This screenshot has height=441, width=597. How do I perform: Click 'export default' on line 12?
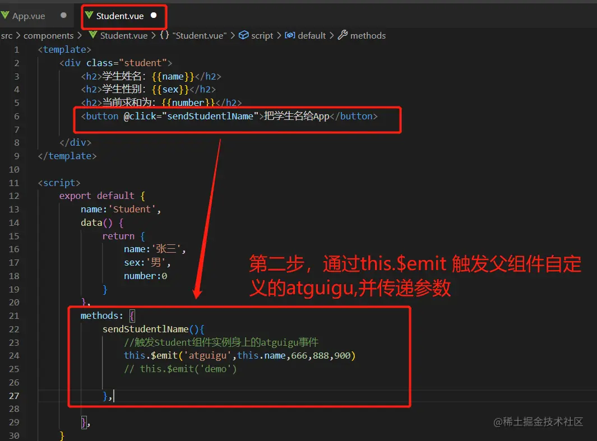point(97,196)
